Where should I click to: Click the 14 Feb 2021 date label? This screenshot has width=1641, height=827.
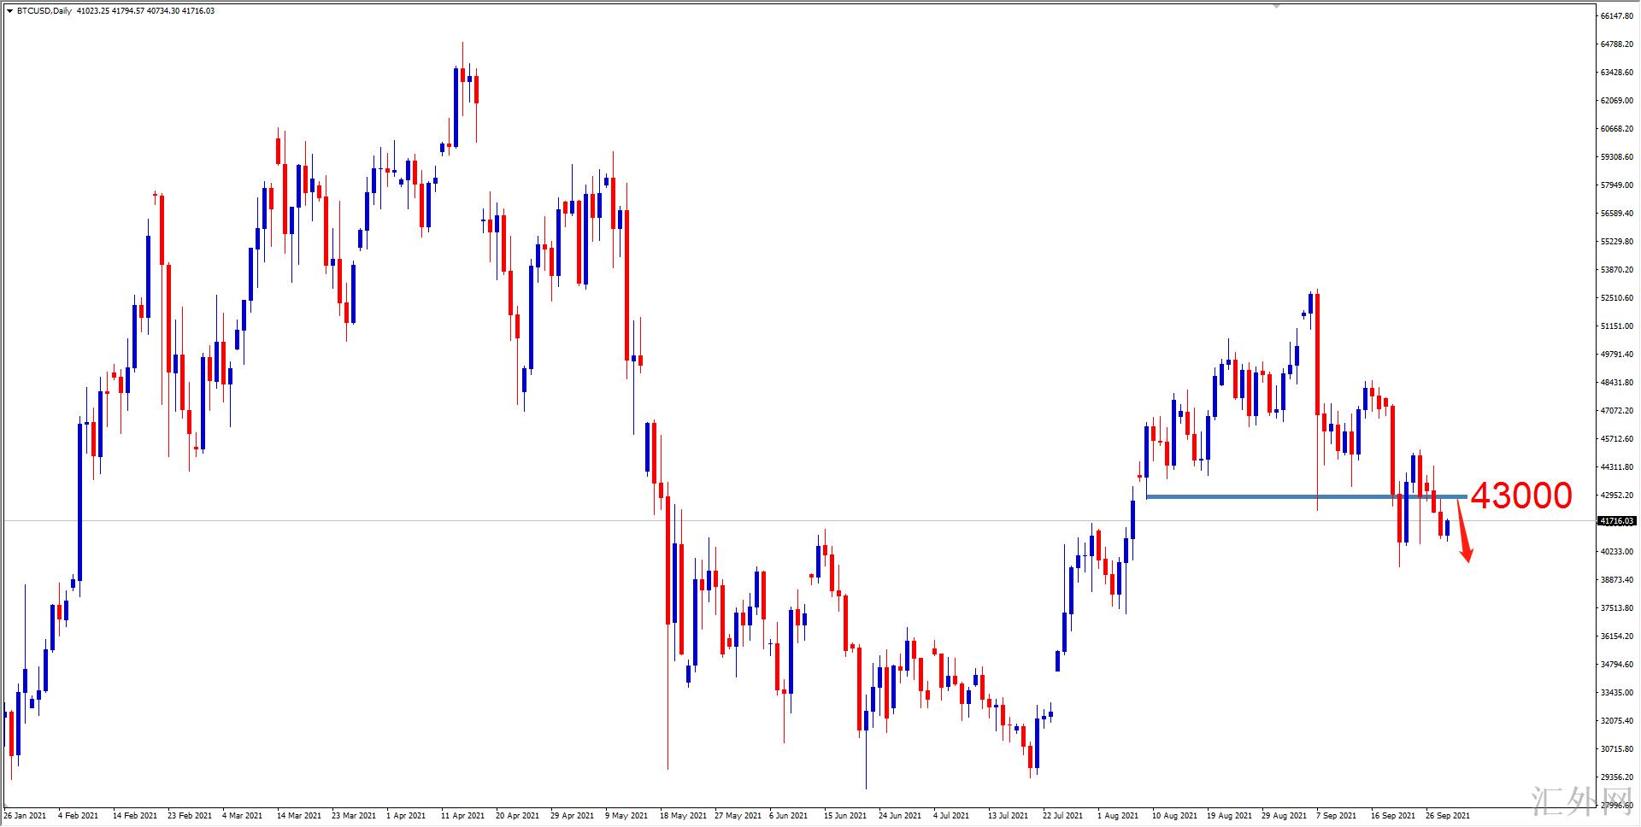(x=135, y=816)
